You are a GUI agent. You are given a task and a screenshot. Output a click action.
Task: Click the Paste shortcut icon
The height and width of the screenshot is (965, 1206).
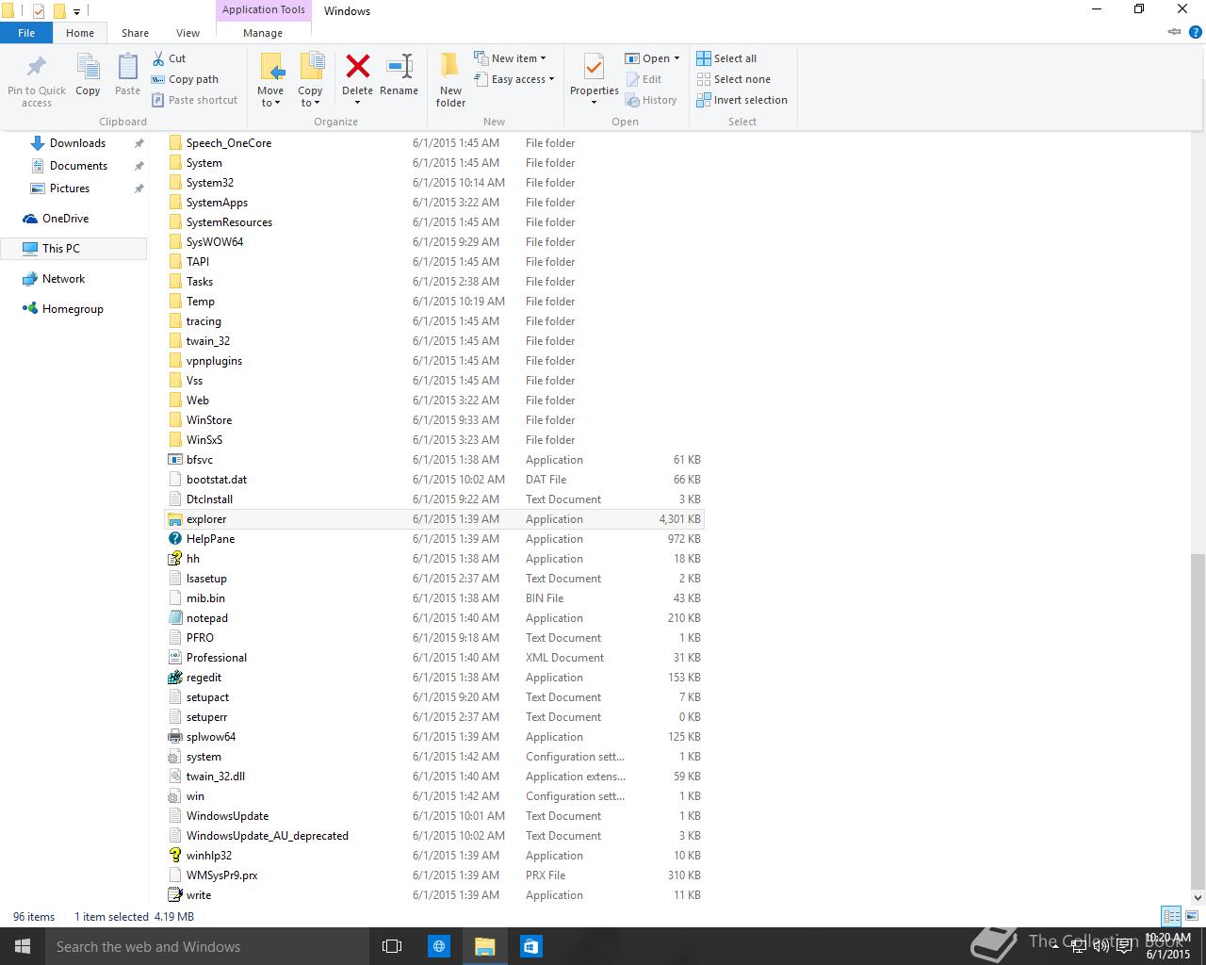pos(158,100)
